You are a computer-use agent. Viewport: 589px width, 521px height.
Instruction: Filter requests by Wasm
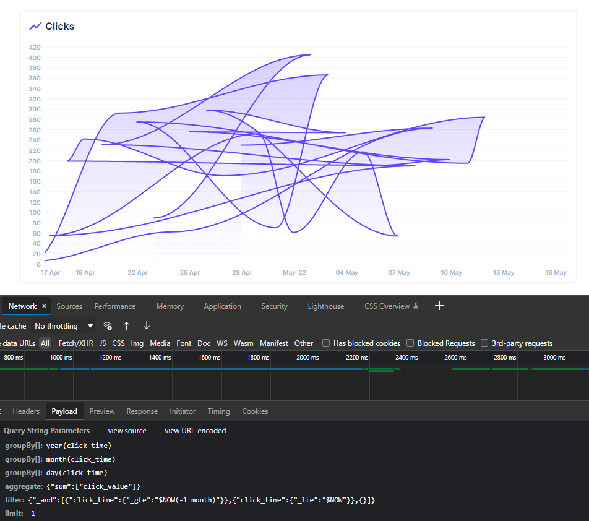[x=243, y=343]
